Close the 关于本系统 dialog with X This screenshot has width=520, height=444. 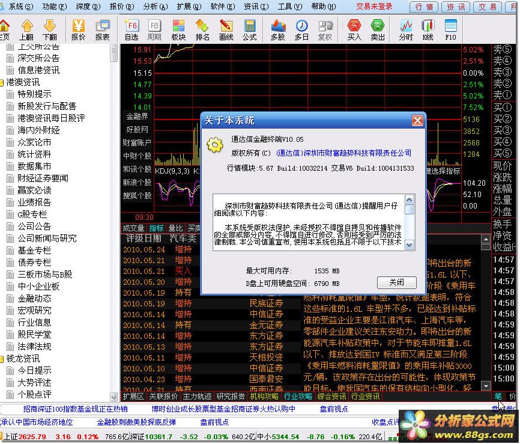pos(417,120)
